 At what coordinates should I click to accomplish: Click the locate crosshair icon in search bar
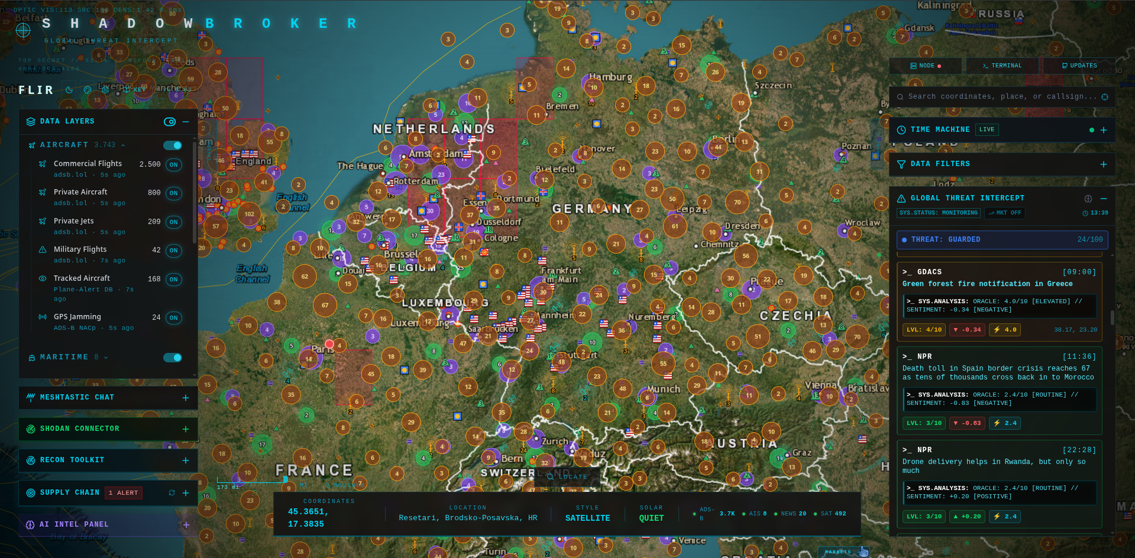1105,97
